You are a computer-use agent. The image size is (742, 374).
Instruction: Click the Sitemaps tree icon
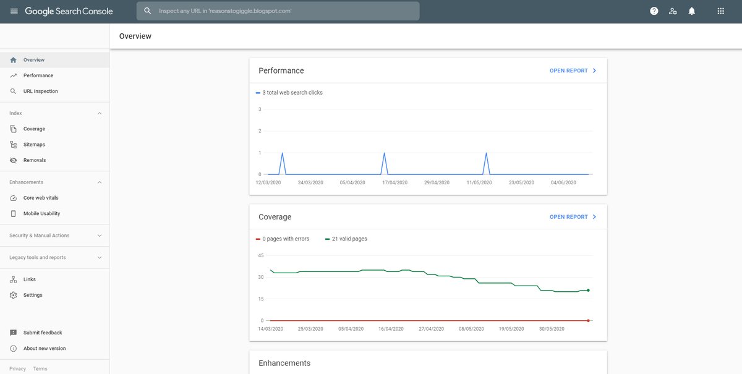click(14, 145)
